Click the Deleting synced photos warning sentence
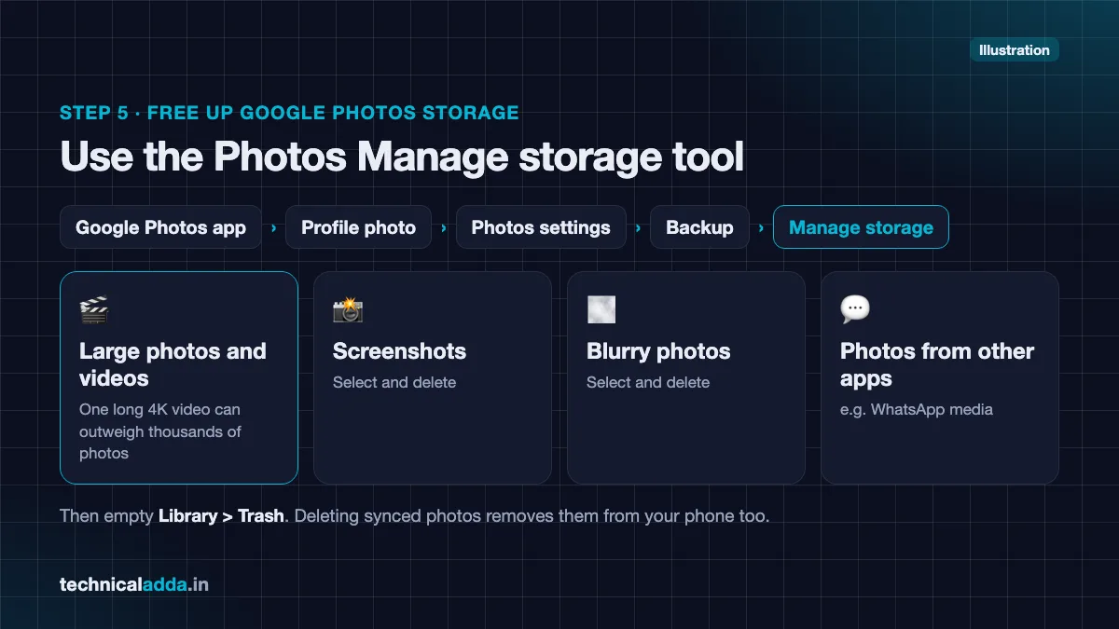The width and height of the screenshot is (1119, 629). pos(532,515)
